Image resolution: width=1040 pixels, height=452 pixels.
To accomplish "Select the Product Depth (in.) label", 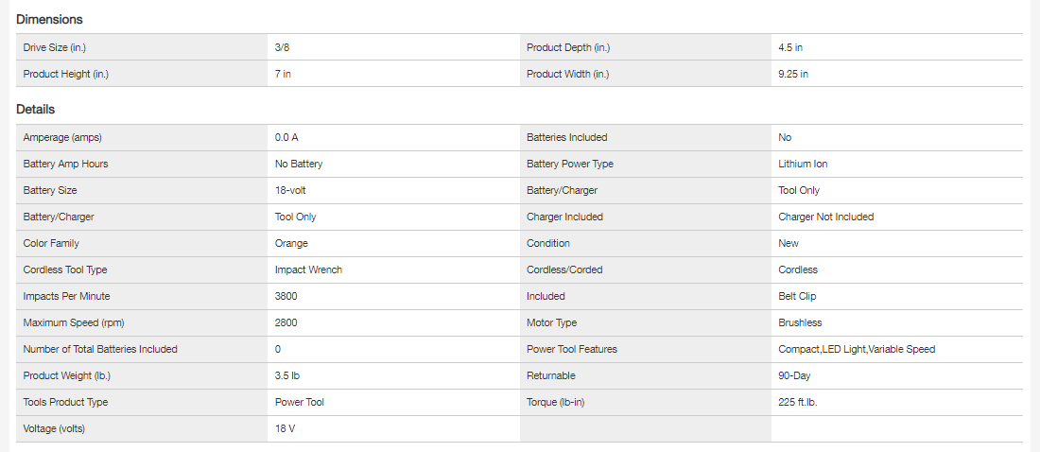I will pos(570,47).
